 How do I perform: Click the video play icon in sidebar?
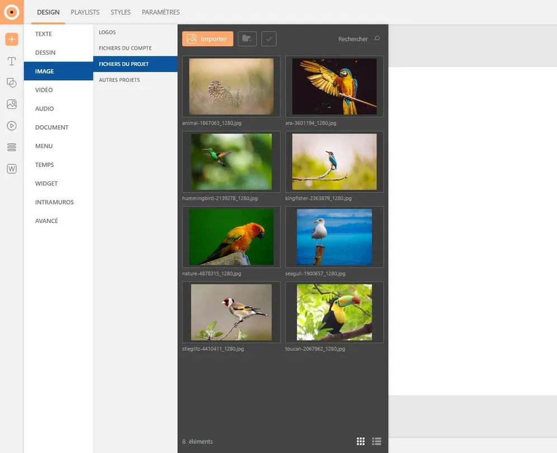click(12, 126)
